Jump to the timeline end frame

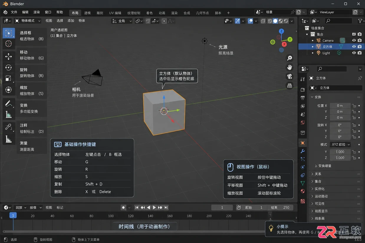[x=166, y=207]
